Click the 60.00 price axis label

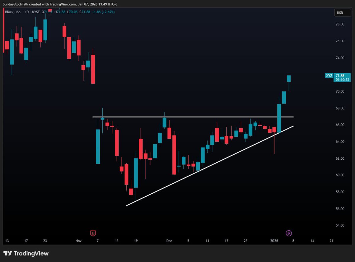[x=340, y=175]
